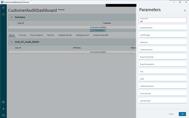
Task: Focus the StoreNumber input field
Action: (163, 100)
